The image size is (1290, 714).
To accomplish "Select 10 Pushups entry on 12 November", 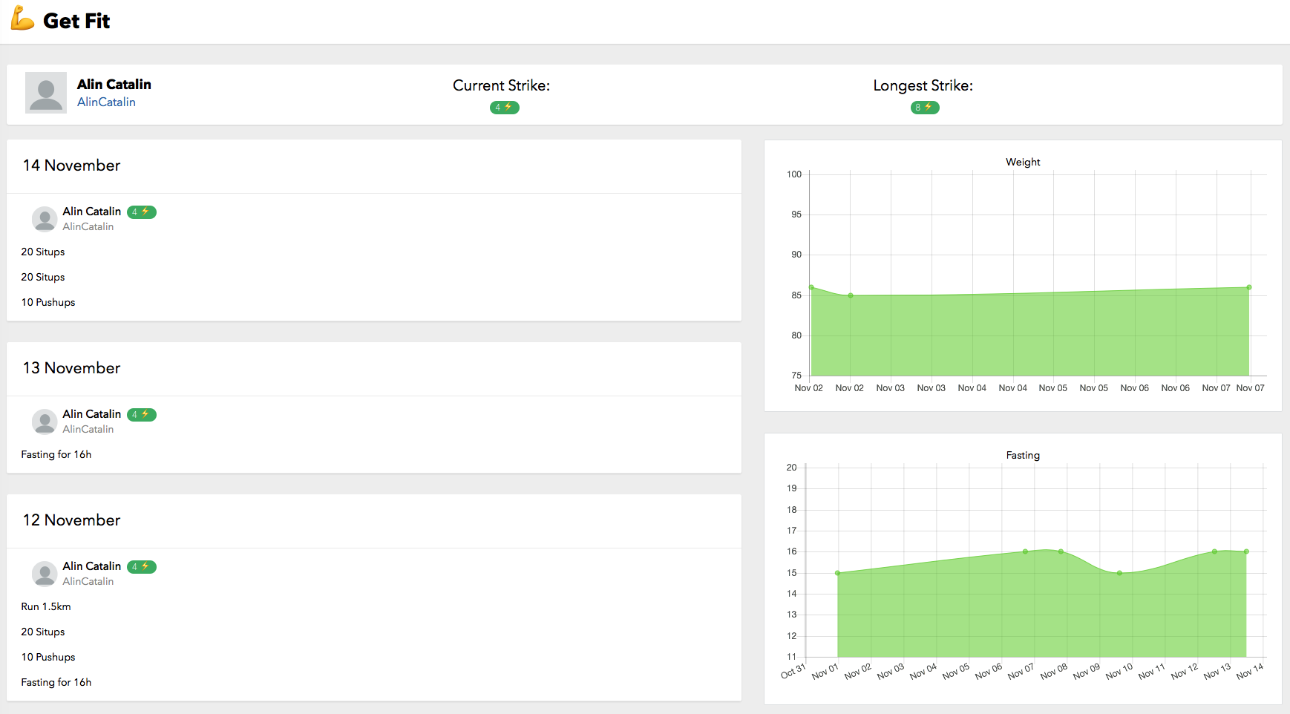I will tap(48, 657).
